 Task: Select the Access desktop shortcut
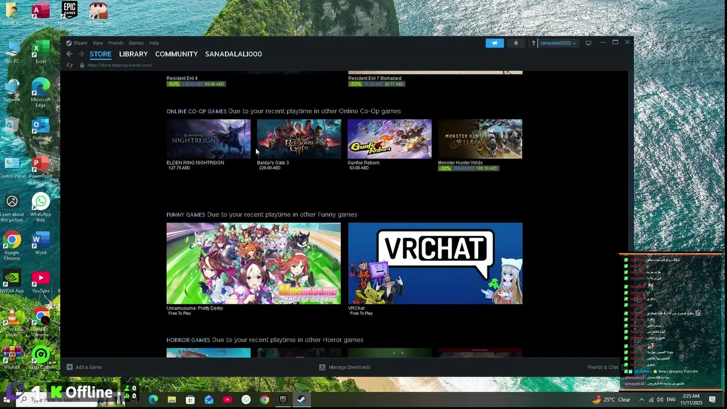[x=40, y=14]
